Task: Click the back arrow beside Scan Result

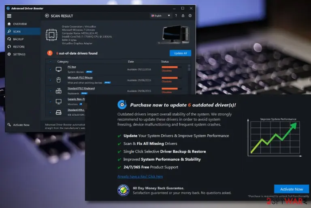Action: pos(47,16)
